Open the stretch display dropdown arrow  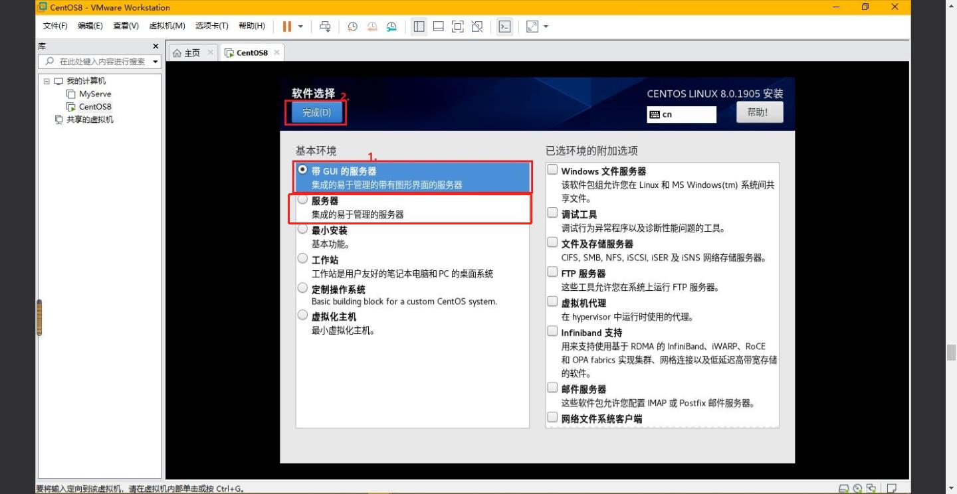pos(546,27)
